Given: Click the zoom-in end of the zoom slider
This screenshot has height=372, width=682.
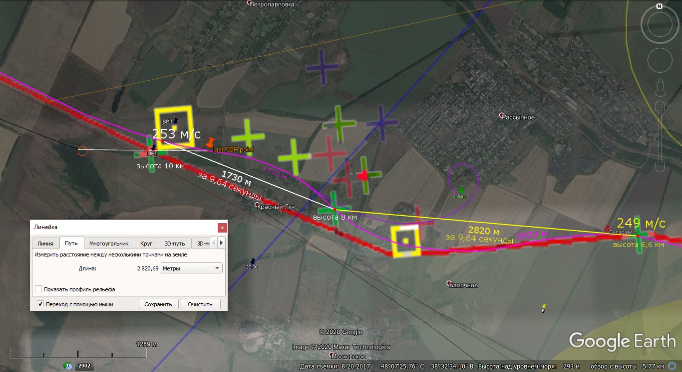Looking at the screenshot, I should 661,105.
